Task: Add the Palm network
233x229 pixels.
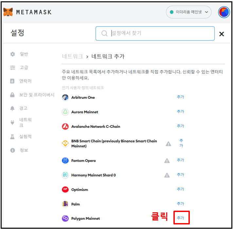Action: [x=180, y=203]
